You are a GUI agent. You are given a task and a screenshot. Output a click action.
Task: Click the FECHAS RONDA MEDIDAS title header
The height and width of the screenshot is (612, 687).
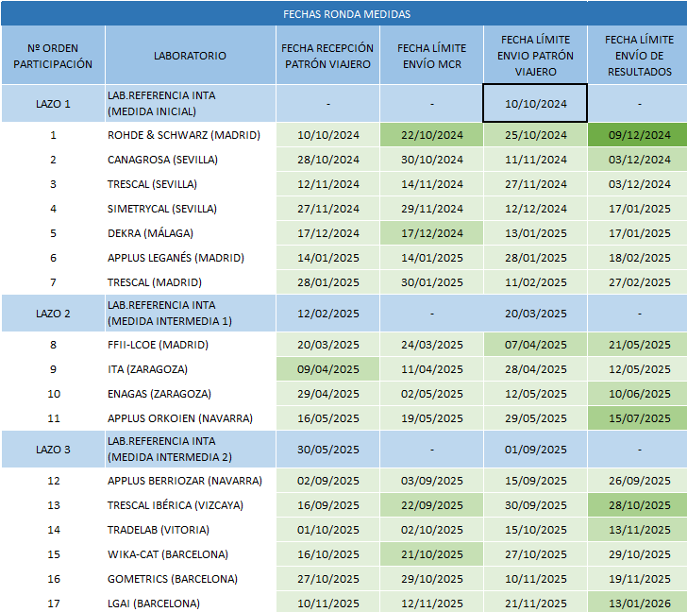pos(345,14)
